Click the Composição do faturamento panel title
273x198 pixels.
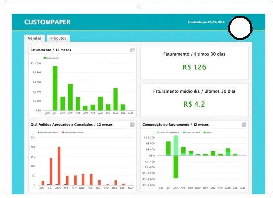point(175,124)
